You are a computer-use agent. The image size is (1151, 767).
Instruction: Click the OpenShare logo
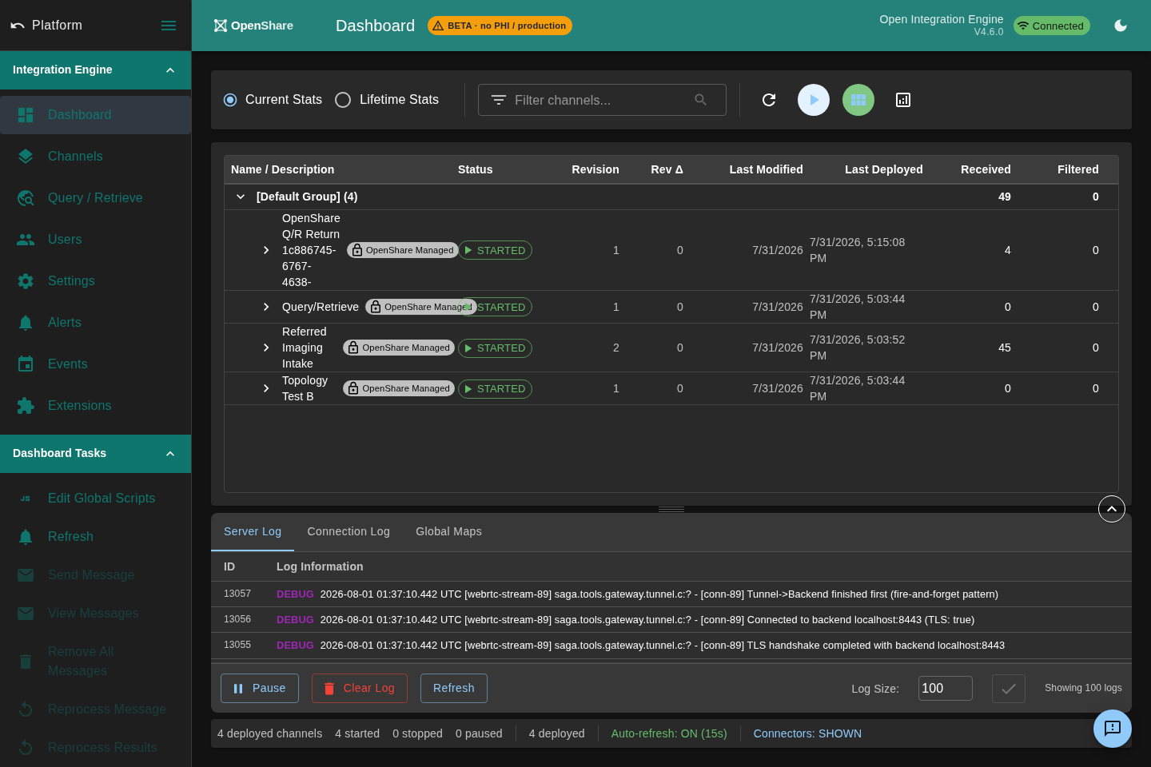253,26
